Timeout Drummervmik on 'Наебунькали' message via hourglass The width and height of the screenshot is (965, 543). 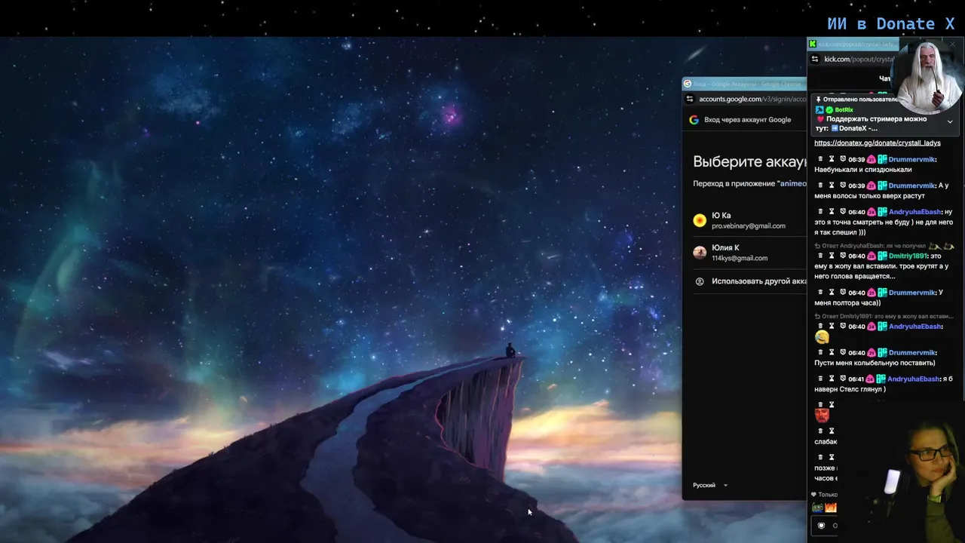pyautogui.click(x=832, y=159)
